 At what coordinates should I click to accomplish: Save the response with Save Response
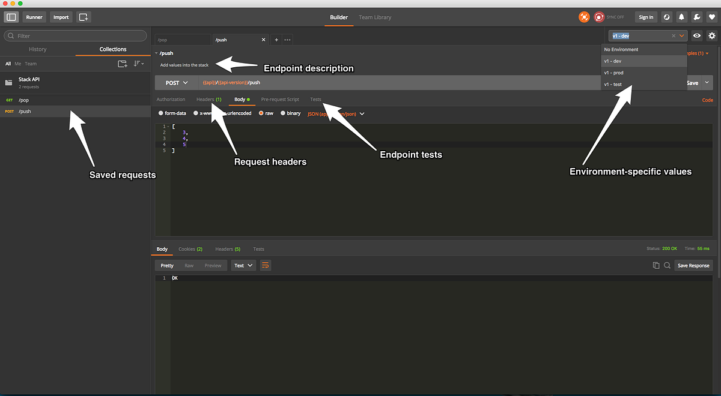tap(693, 265)
